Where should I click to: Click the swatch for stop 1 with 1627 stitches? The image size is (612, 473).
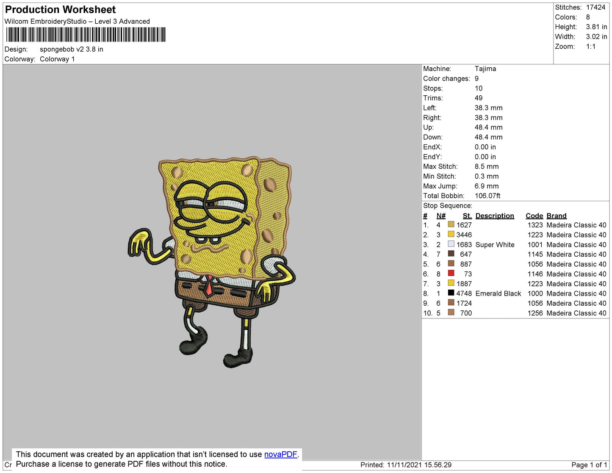coord(451,225)
